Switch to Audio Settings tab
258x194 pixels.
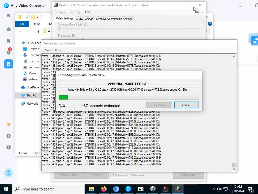click(85, 19)
